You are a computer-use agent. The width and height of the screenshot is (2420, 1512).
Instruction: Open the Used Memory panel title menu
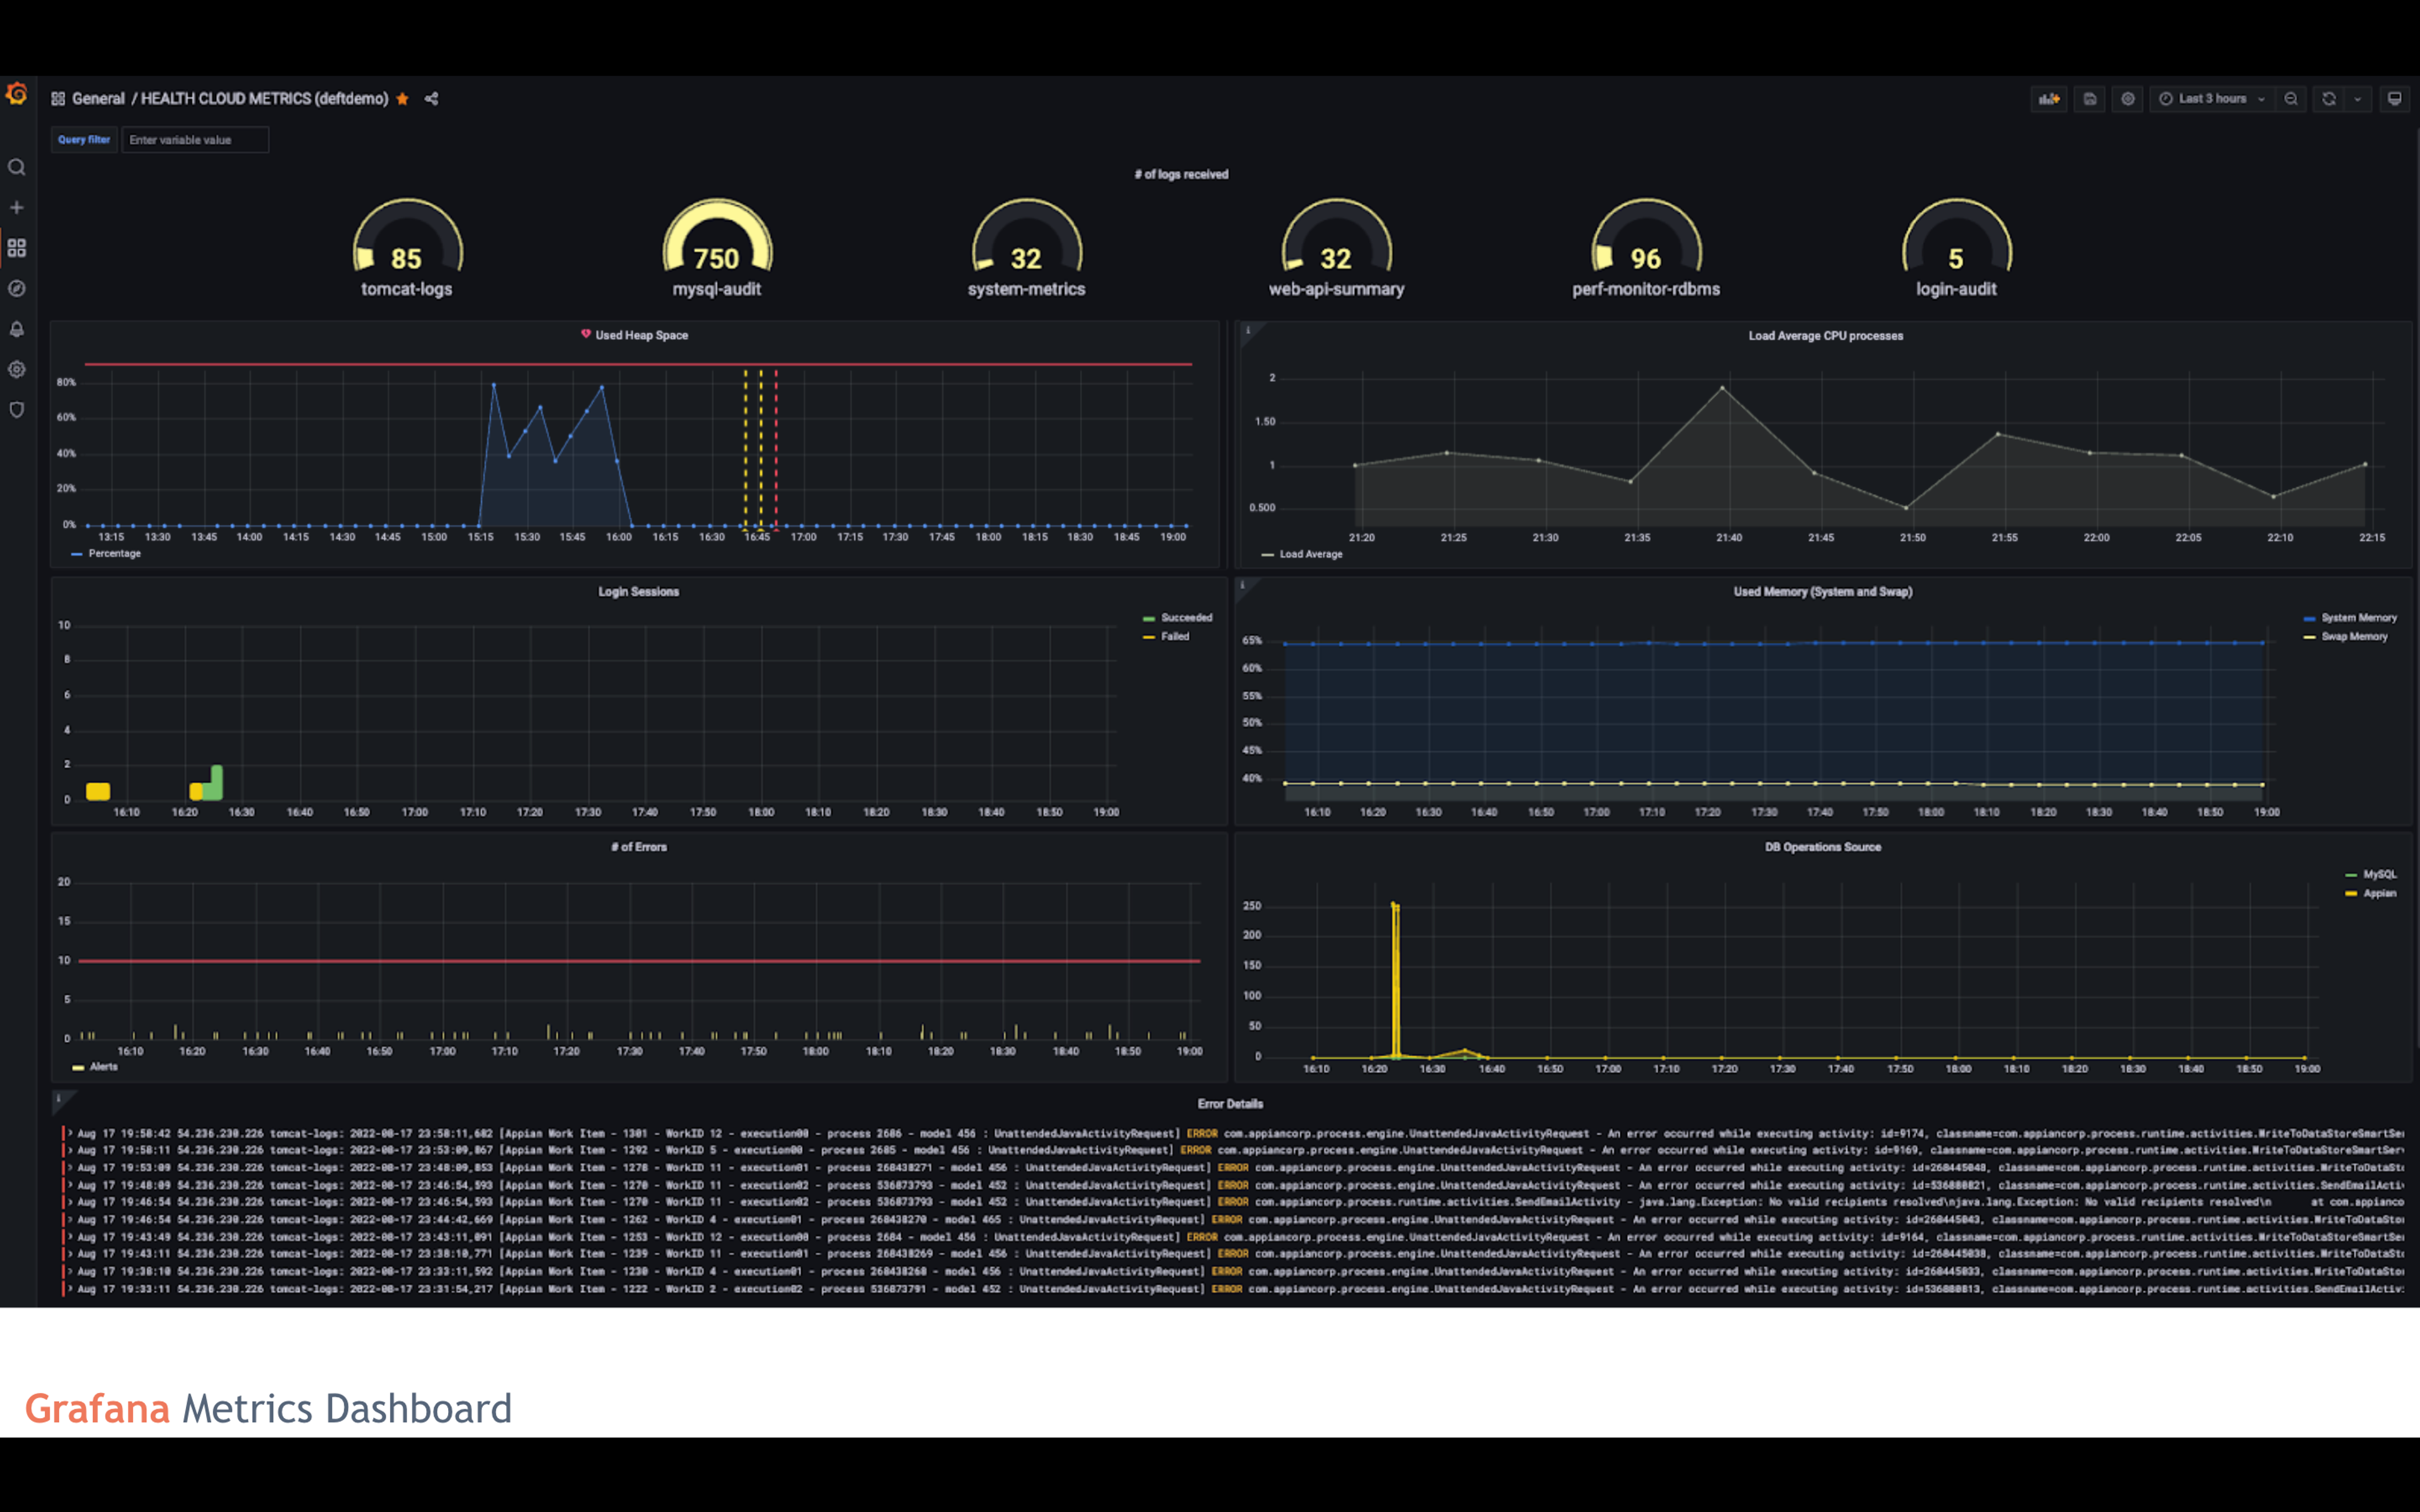click(x=1822, y=592)
